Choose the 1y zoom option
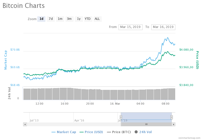Image resolution: width=203 pixels, height=140 pixels. (x=79, y=19)
